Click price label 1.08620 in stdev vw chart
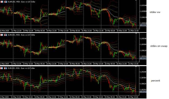The height and width of the screenshot is (99, 169). [143, 17]
